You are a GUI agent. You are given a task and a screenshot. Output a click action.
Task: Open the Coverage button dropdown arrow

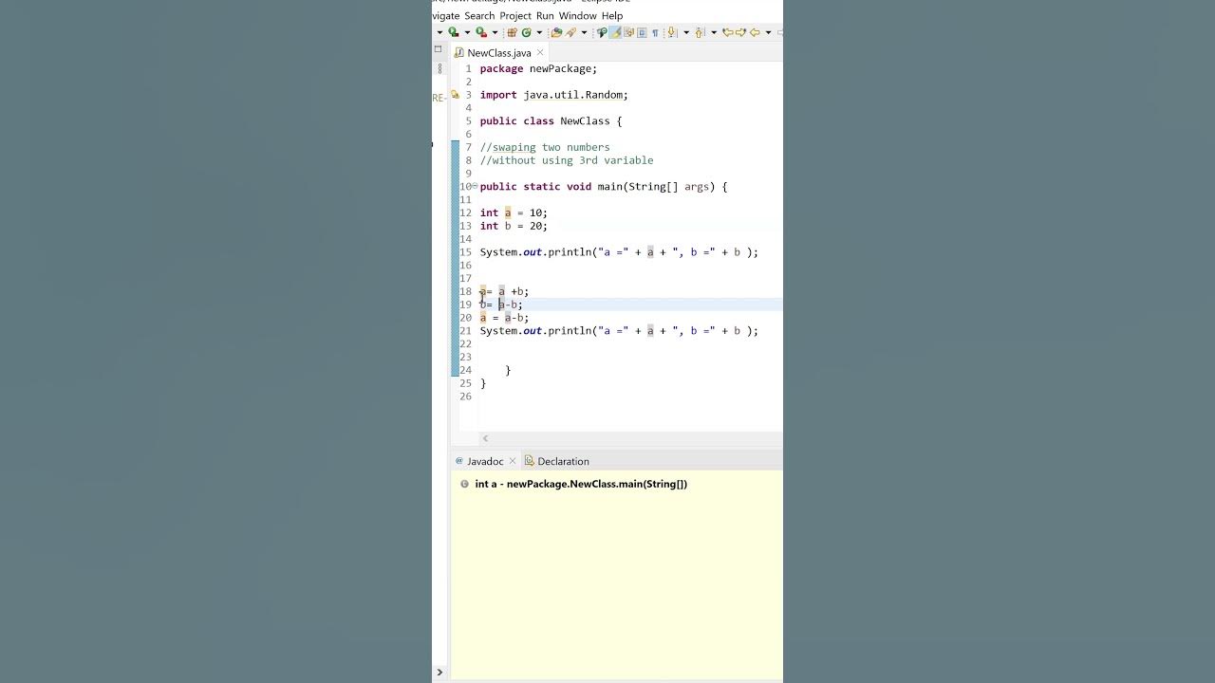(x=495, y=32)
